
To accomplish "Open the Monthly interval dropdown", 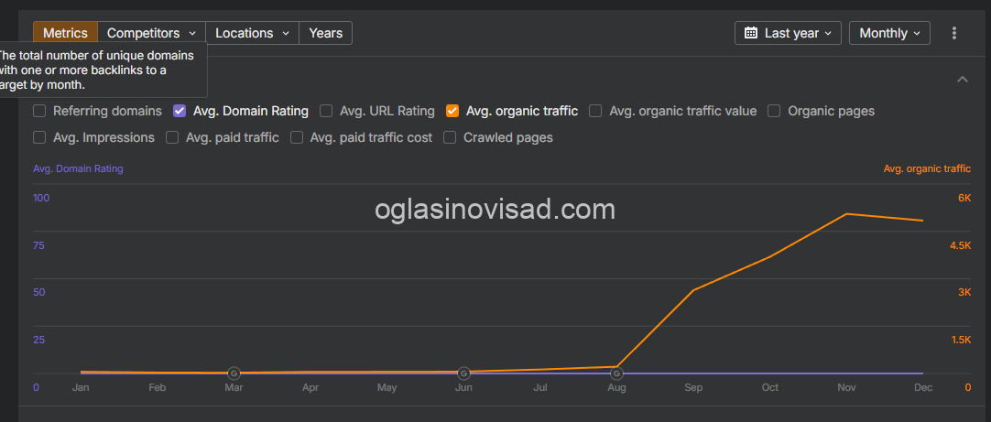I will click(889, 33).
